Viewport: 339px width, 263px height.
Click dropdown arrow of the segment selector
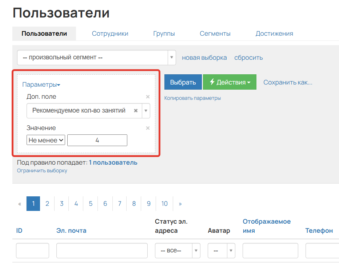[171, 57]
